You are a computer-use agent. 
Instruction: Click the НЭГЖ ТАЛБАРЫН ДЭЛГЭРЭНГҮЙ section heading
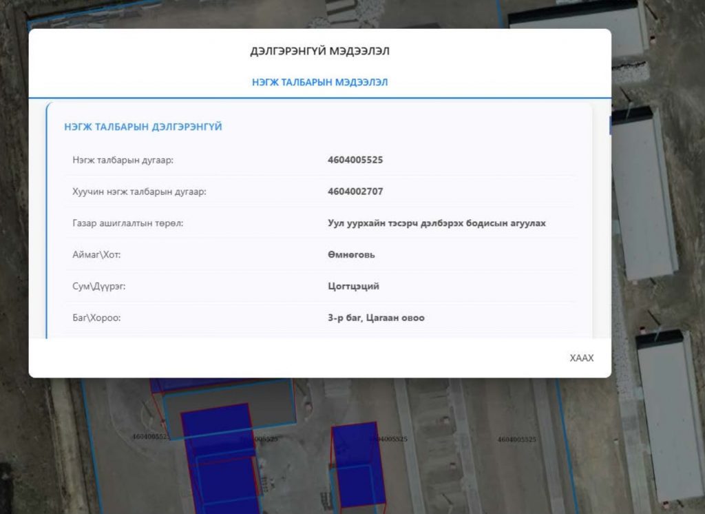pyautogui.click(x=143, y=127)
